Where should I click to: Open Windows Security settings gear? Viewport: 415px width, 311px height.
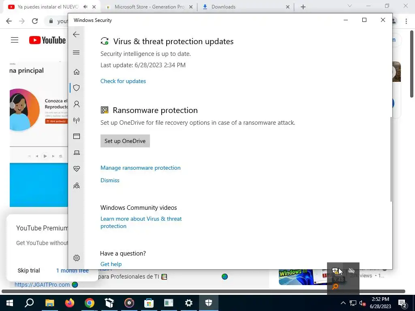pos(77,258)
